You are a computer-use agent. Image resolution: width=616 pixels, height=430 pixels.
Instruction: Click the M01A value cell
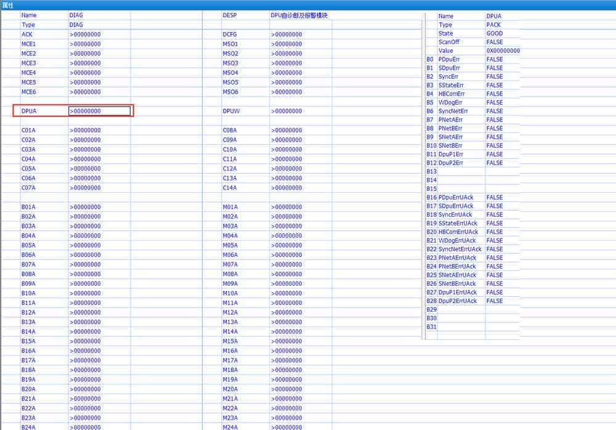[x=301, y=207]
